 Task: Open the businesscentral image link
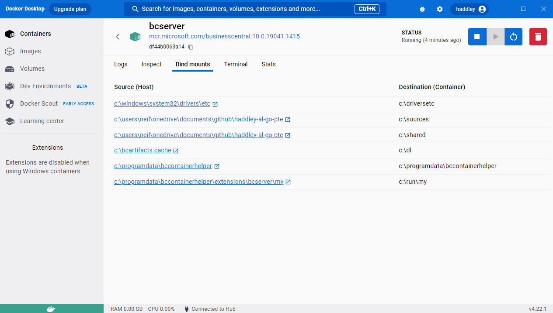[x=224, y=36]
